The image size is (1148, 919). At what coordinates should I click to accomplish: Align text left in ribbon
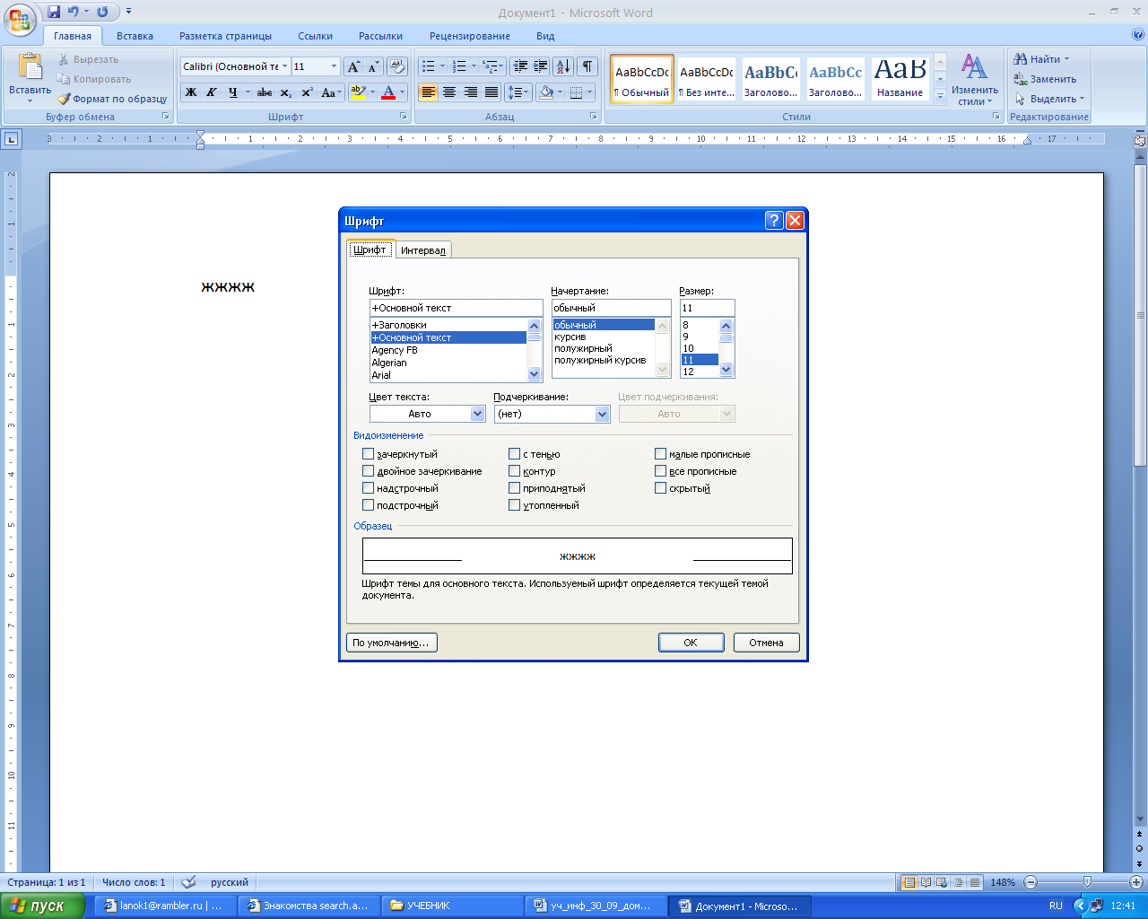coord(429,92)
